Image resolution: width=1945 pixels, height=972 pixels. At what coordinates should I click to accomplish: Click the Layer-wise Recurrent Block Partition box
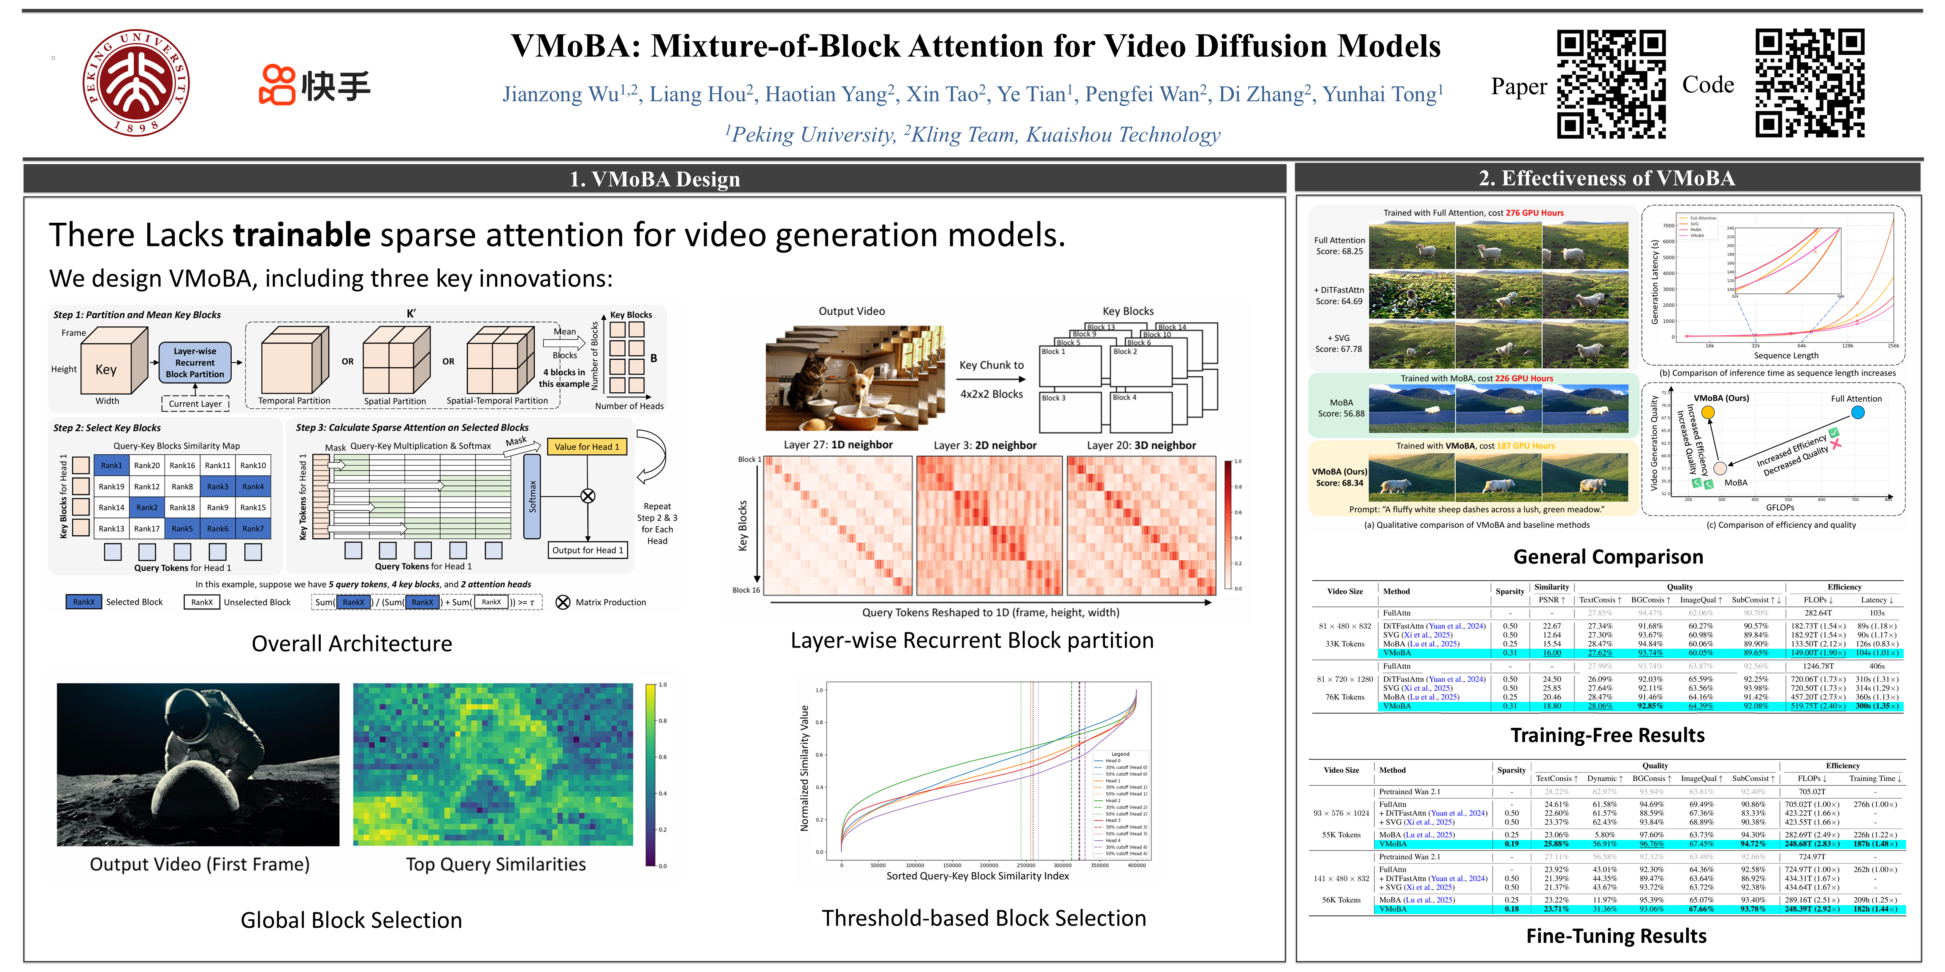pyautogui.click(x=195, y=363)
